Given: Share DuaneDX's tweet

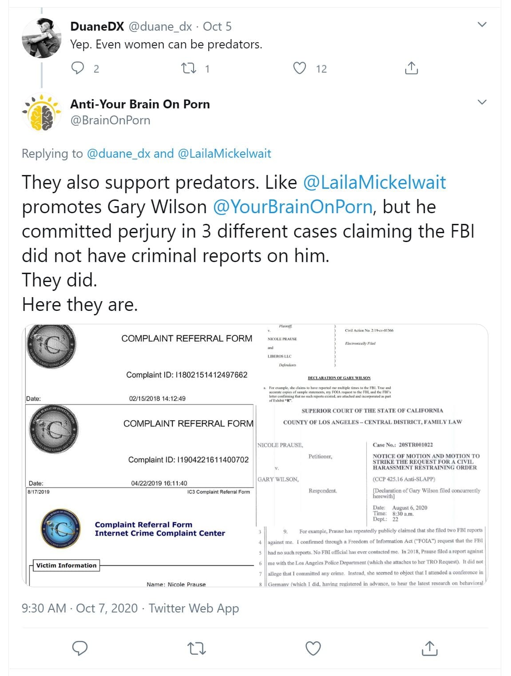Looking at the screenshot, I should pyautogui.click(x=411, y=68).
